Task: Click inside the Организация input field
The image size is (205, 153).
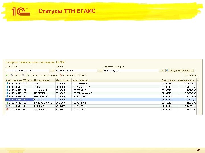Action: (x=27, y=71)
